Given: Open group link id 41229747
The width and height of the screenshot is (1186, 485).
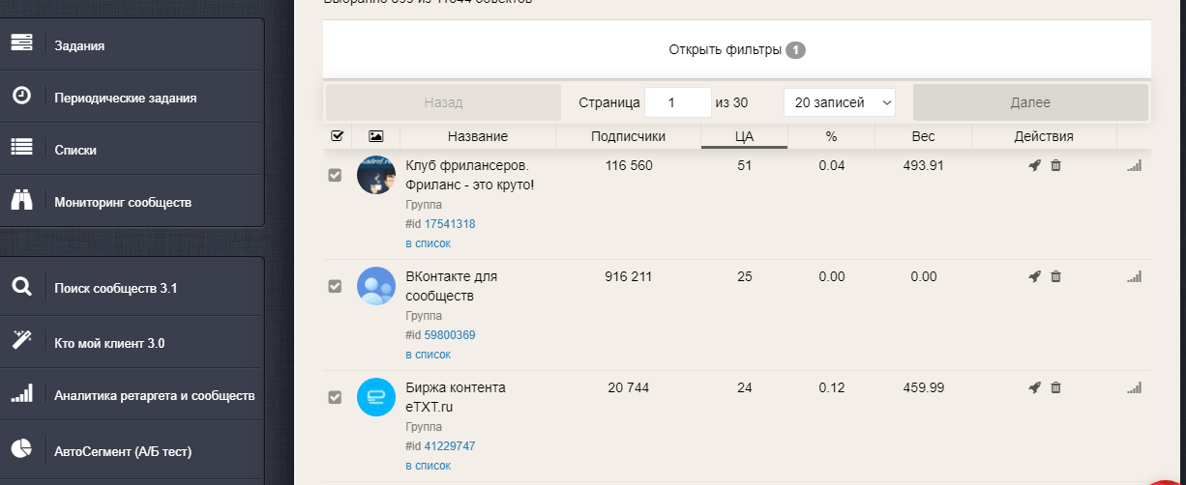Looking at the screenshot, I should (x=450, y=446).
